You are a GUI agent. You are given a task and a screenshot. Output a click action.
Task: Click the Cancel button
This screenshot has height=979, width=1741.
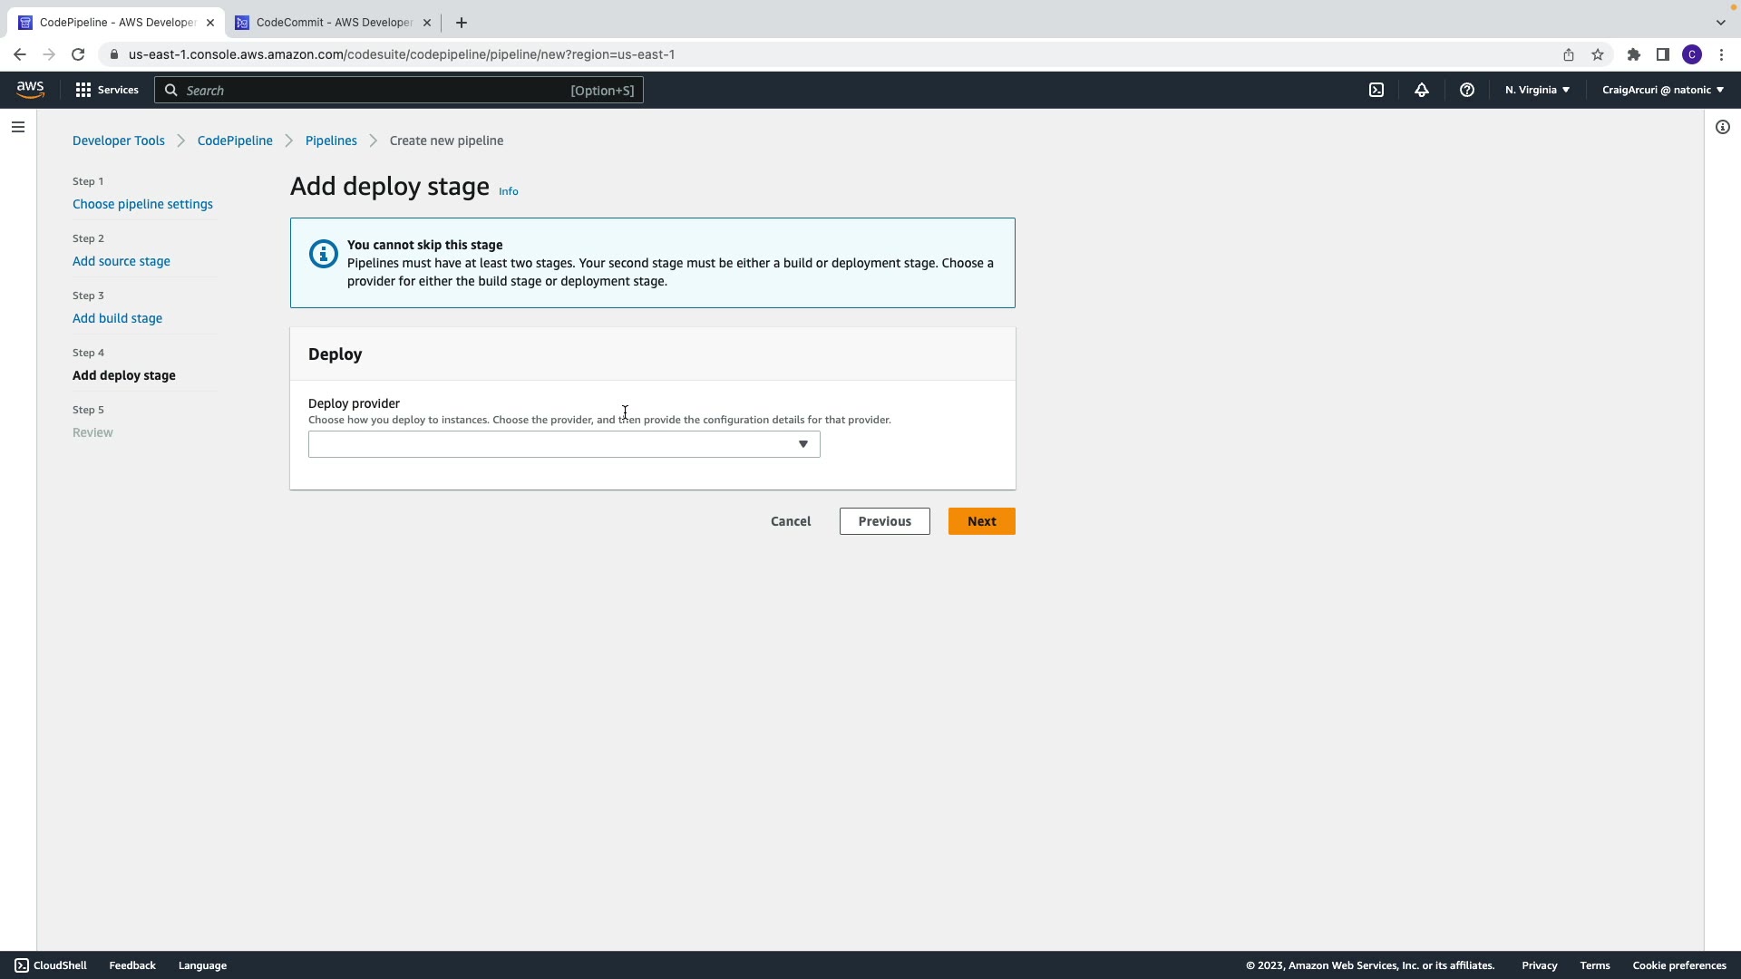tap(790, 521)
